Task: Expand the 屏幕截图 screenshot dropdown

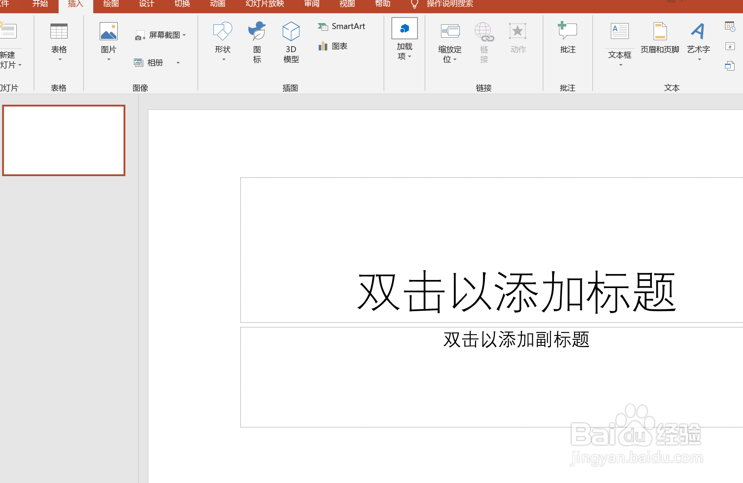Action: pos(184,35)
